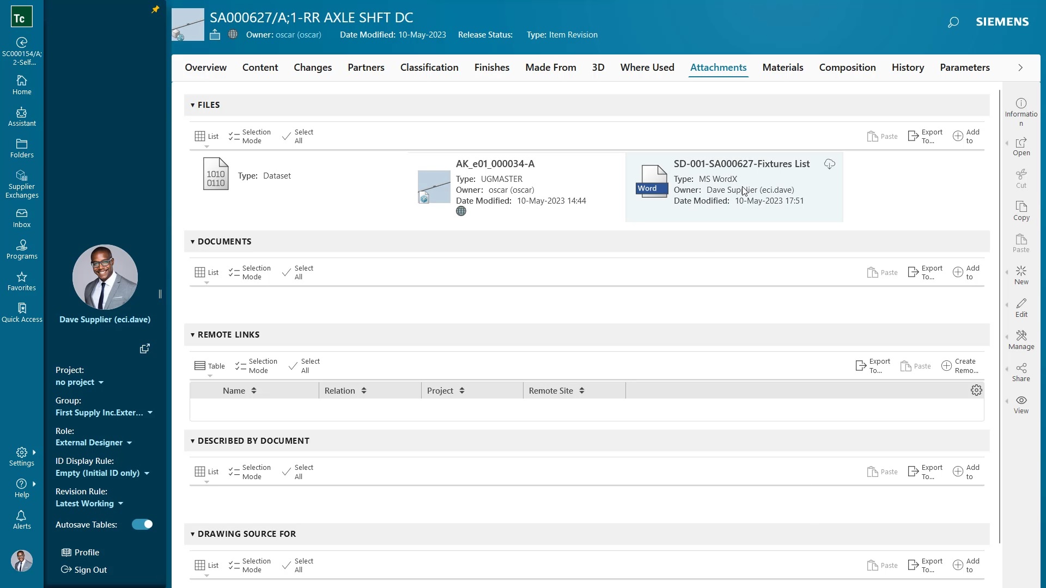Click the SA000627 part thumbnail image
Image resolution: width=1046 pixels, height=588 pixels.
[x=188, y=24]
